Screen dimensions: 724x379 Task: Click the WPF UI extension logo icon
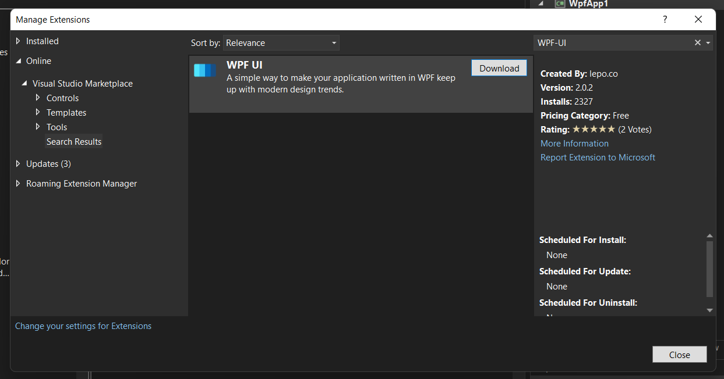tap(205, 70)
